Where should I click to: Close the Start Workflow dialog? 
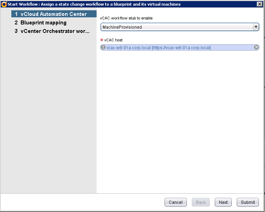259,4
